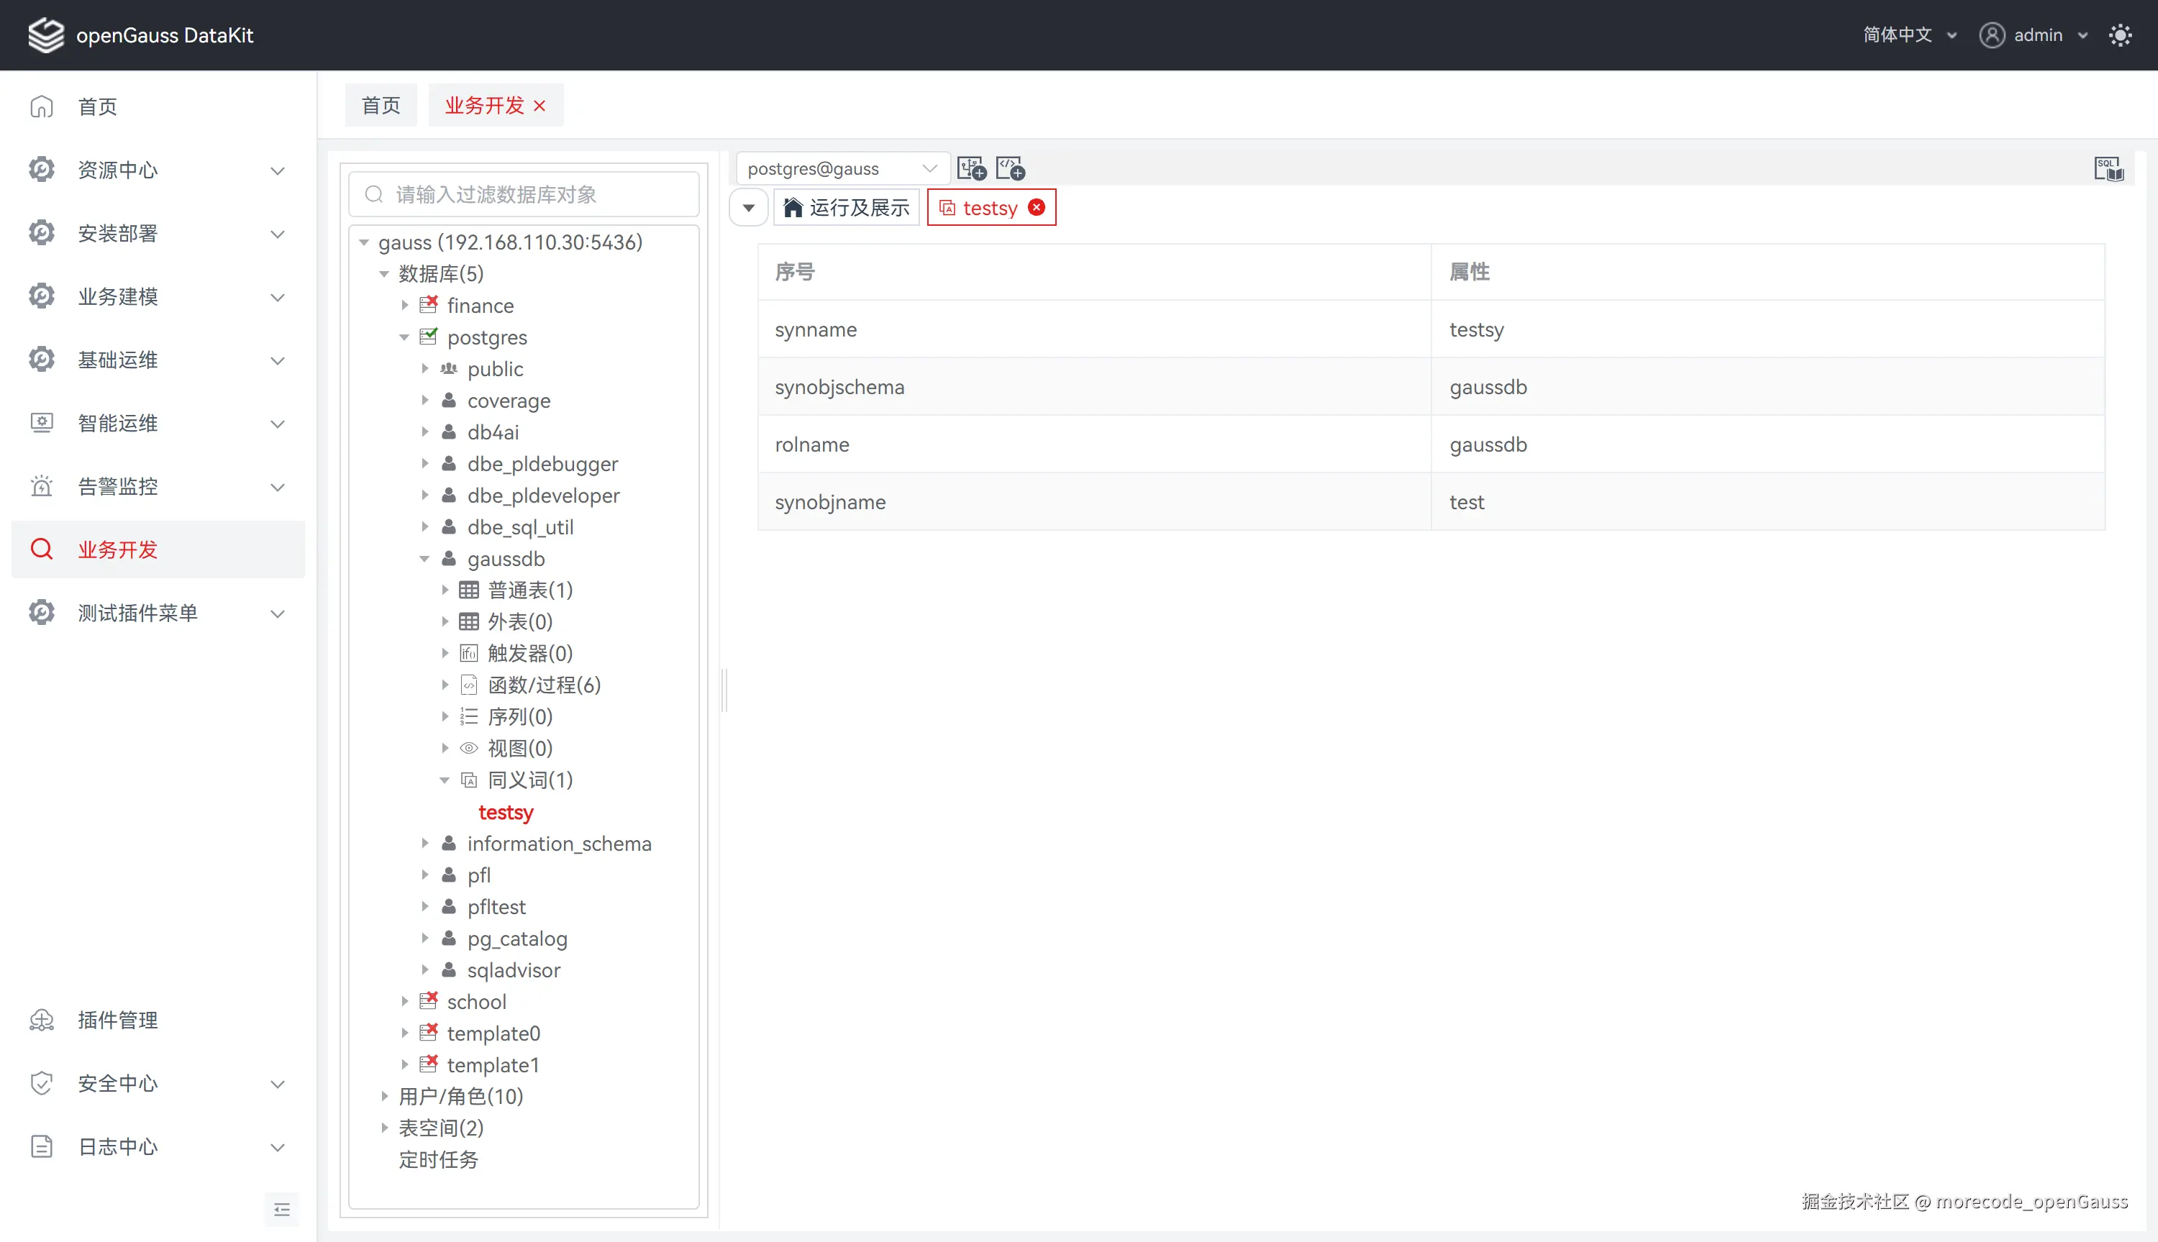Open 插件管理 in the sidebar

[118, 1019]
